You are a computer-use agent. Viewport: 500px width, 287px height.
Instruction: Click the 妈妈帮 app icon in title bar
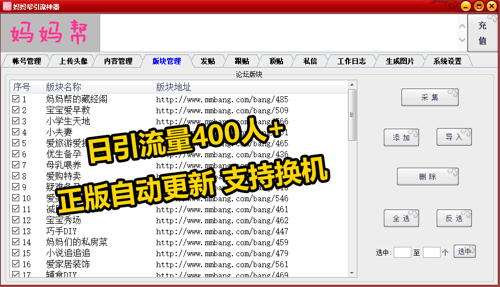click(7, 6)
